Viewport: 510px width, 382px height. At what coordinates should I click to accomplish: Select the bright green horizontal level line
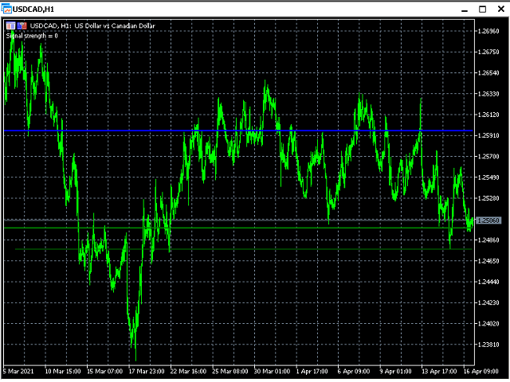239,228
